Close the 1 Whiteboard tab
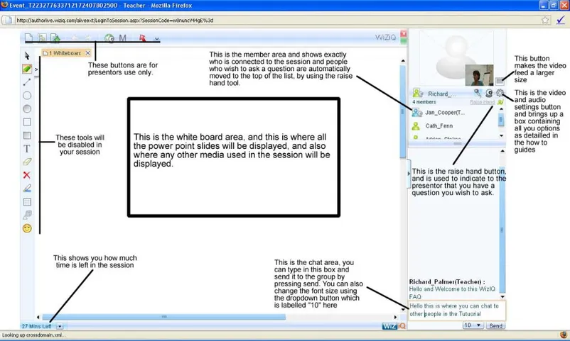This screenshot has height=341, width=570. click(x=88, y=53)
